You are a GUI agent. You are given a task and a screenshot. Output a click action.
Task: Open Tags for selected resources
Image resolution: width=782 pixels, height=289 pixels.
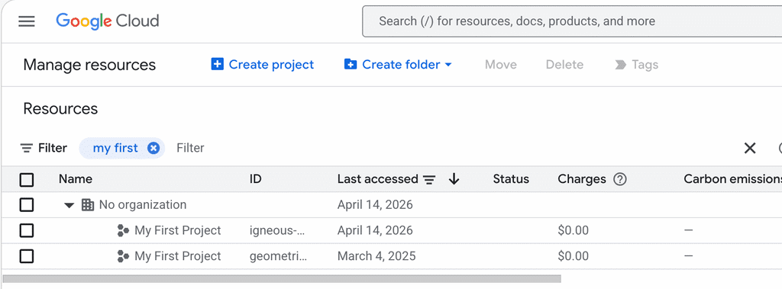coord(636,65)
